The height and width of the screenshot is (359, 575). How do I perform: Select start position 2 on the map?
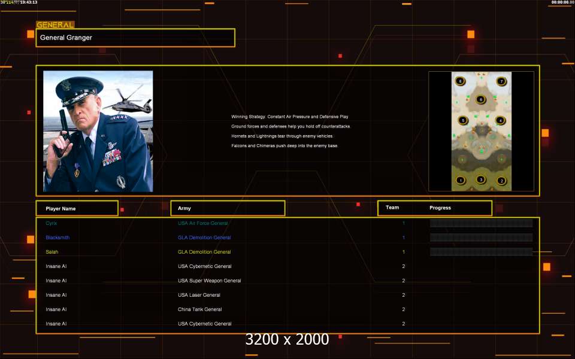[x=501, y=180]
